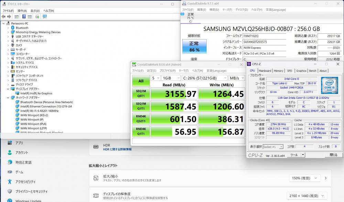Click the HDR詳細情報 link in Settings

click(117, 149)
